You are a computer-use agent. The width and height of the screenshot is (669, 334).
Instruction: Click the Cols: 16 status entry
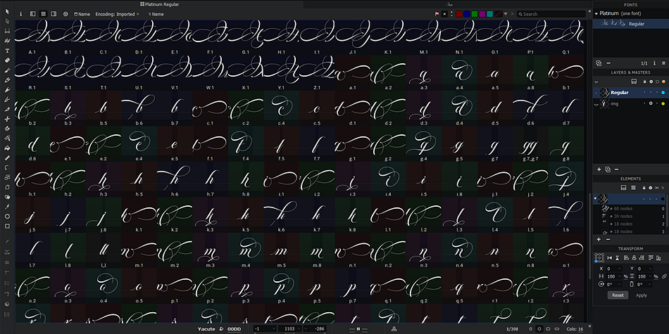[575, 329]
